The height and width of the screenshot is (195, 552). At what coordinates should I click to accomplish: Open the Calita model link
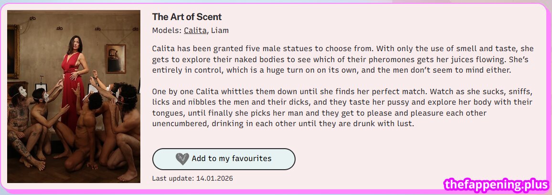point(195,31)
